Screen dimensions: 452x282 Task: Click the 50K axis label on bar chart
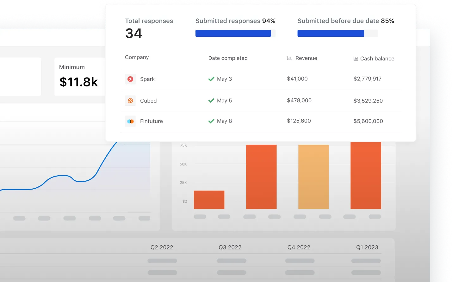pos(183,164)
